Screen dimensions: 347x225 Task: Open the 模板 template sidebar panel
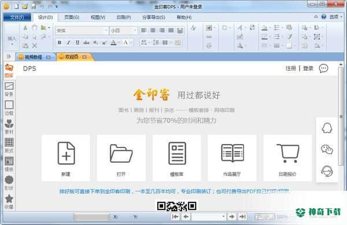(x=9, y=164)
